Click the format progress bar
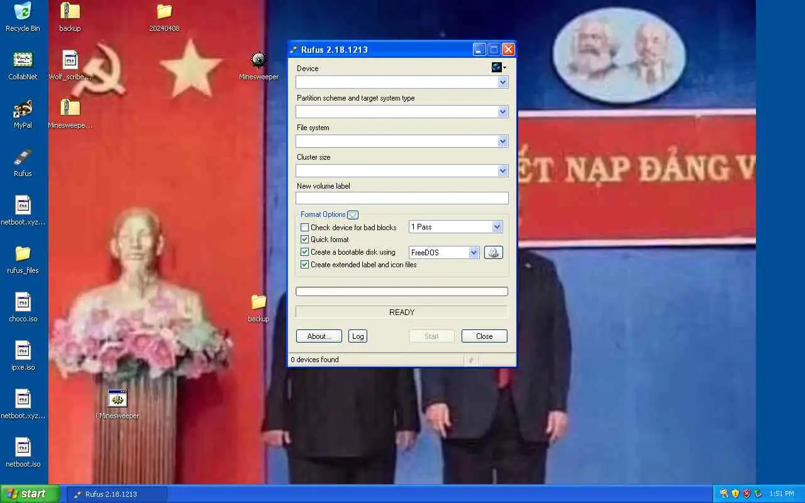Viewport: 805px width, 503px height. click(402, 292)
